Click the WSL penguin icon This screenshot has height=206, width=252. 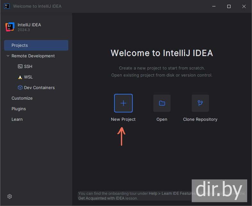point(20,77)
